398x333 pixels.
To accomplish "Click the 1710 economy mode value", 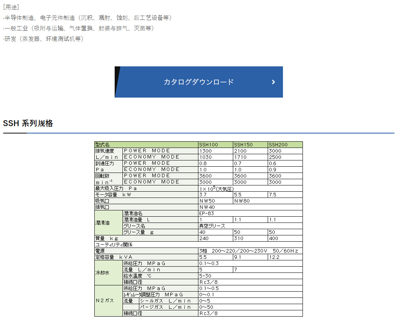I will [x=250, y=157].
